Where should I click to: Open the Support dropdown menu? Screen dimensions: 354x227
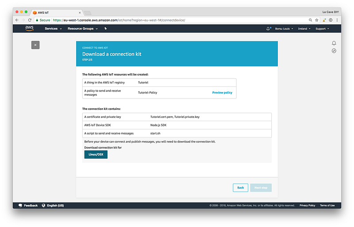tap(322, 29)
